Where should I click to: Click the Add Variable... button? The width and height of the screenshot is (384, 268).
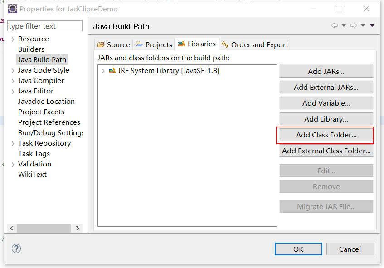pyautogui.click(x=326, y=103)
